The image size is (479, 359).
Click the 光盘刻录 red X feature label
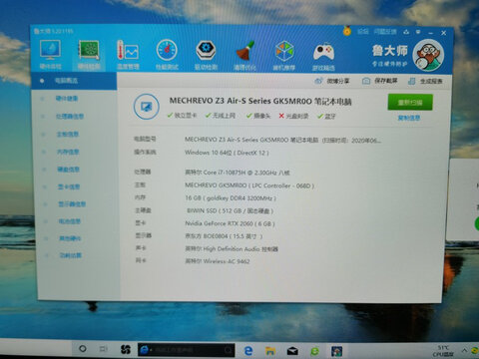coord(293,116)
